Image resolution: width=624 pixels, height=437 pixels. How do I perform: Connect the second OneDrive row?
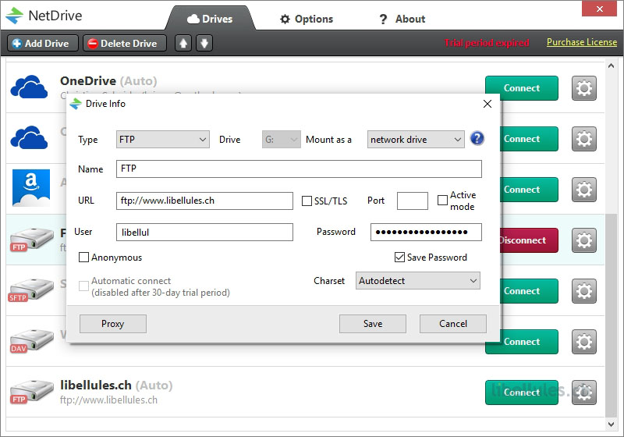(529, 139)
